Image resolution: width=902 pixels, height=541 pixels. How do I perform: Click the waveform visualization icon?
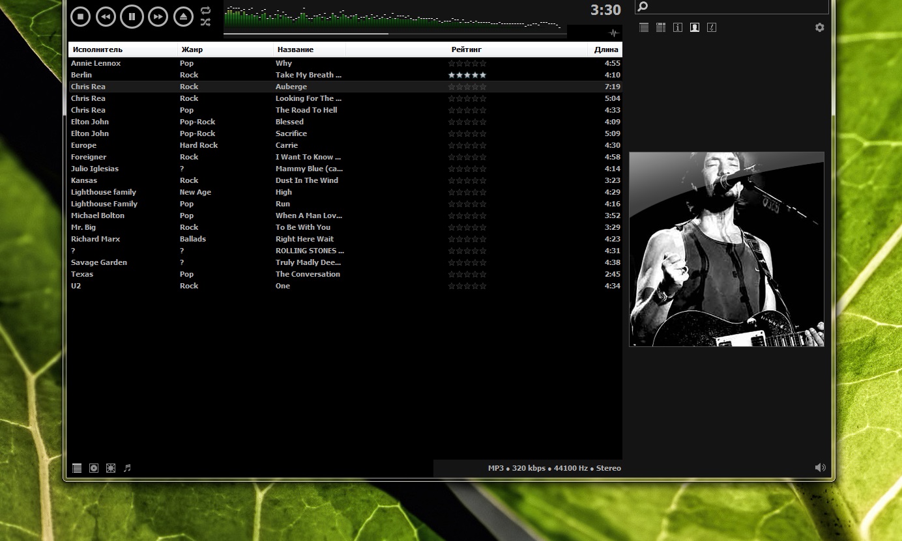point(613,33)
